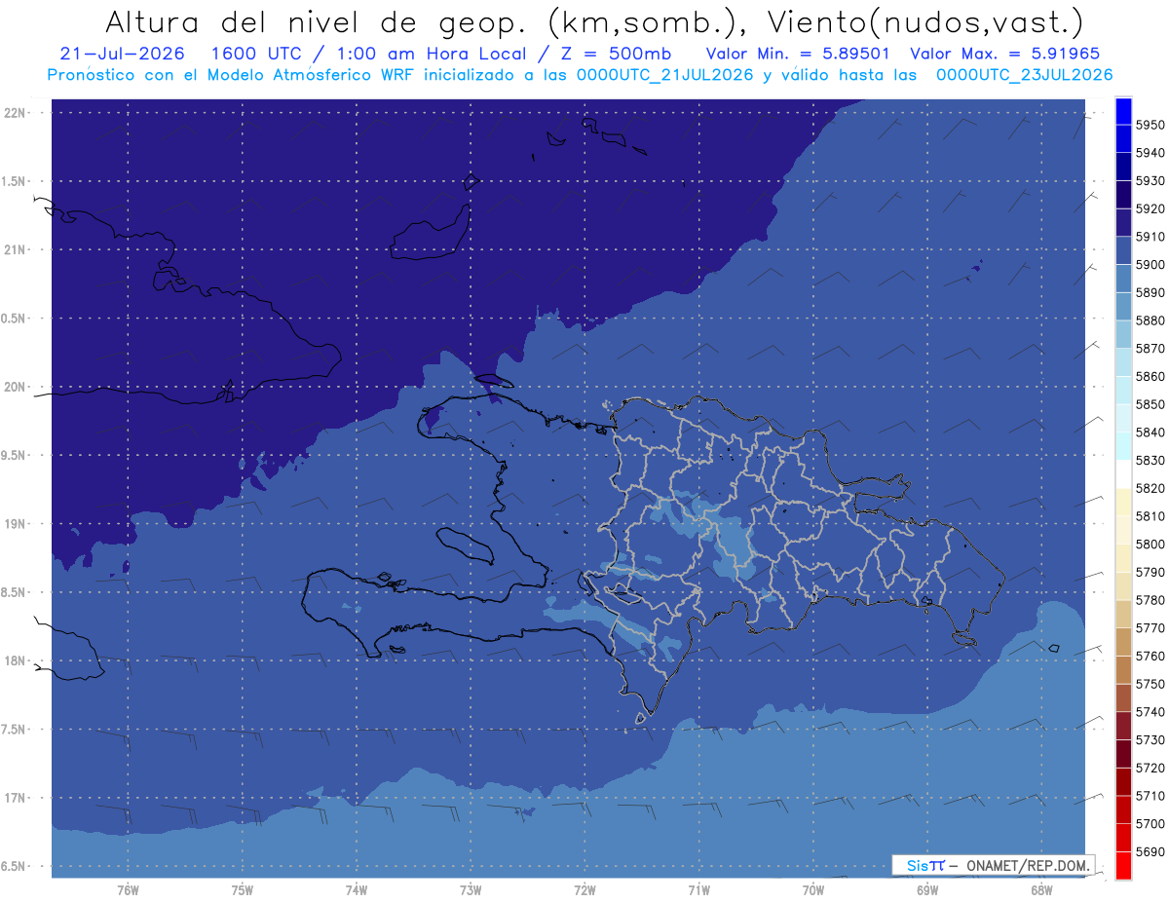Click the '22N' latitude label
This screenshot has width=1169, height=903.
pos(17,112)
